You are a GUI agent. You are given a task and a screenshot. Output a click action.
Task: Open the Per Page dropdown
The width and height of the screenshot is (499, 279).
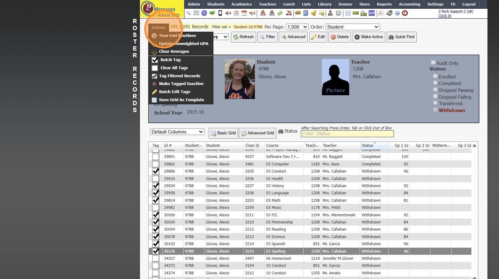[x=297, y=27]
